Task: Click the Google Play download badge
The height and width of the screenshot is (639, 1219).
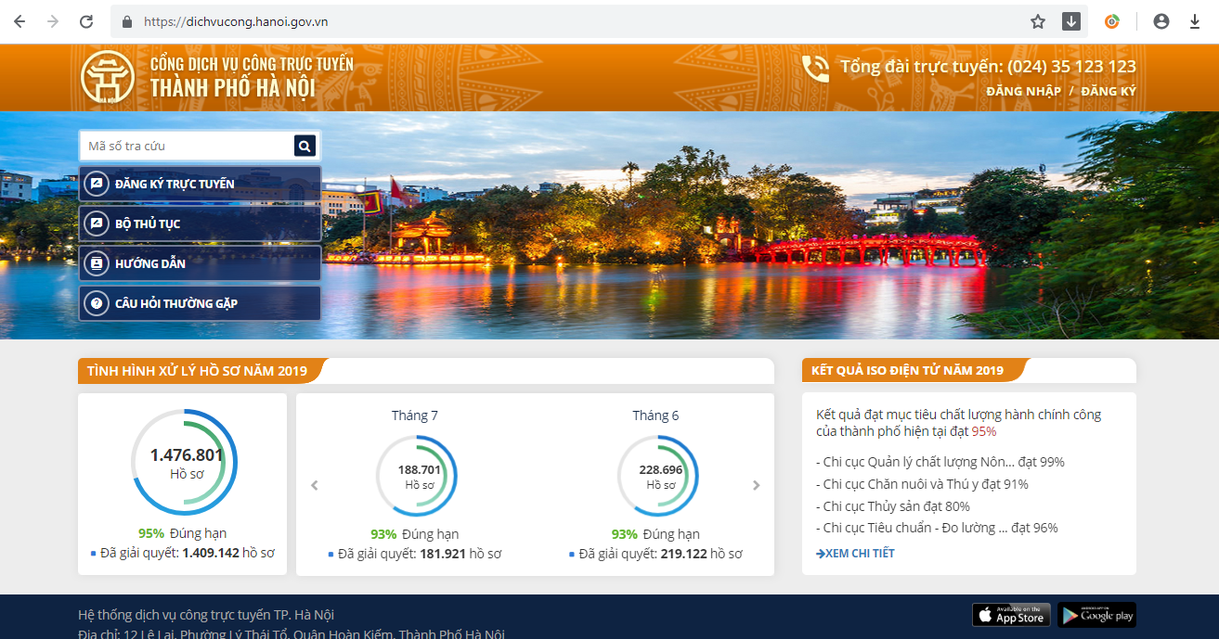Action: point(1096,615)
